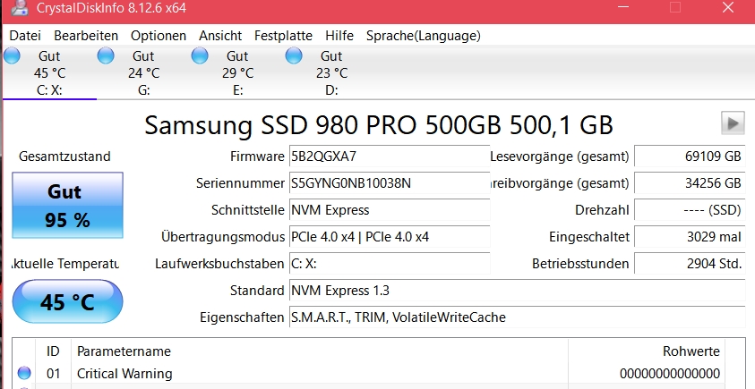The width and height of the screenshot is (755, 389).
Task: Open the Festplatte menu
Action: click(x=283, y=36)
